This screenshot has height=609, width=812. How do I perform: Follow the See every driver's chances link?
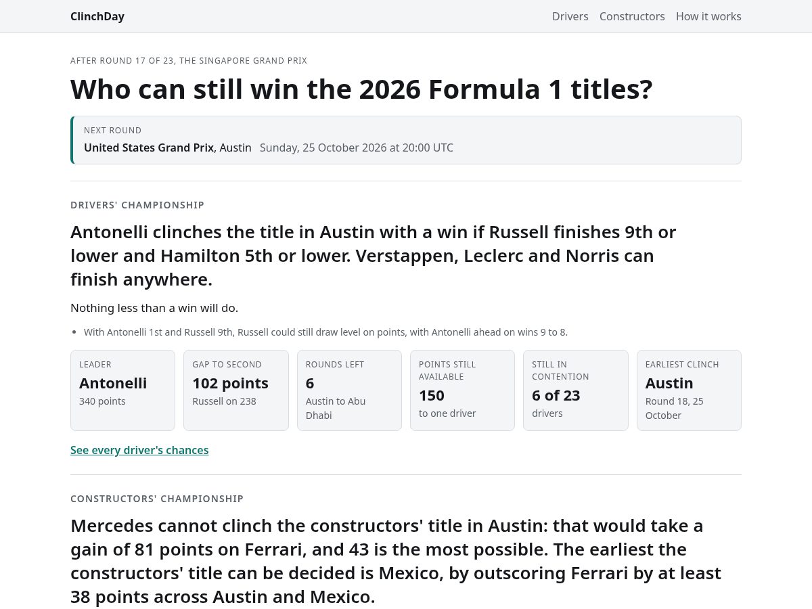(x=139, y=450)
